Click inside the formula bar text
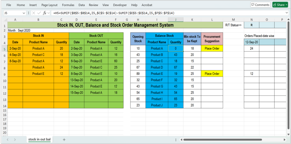Screen dimensions: 291x144 pyautogui.click(x=142, y=13)
